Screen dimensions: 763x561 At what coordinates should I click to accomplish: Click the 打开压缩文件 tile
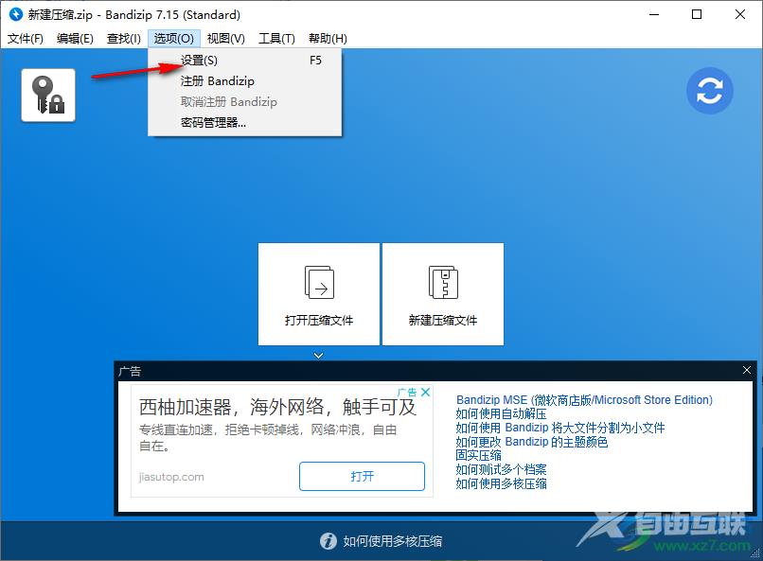(x=319, y=294)
